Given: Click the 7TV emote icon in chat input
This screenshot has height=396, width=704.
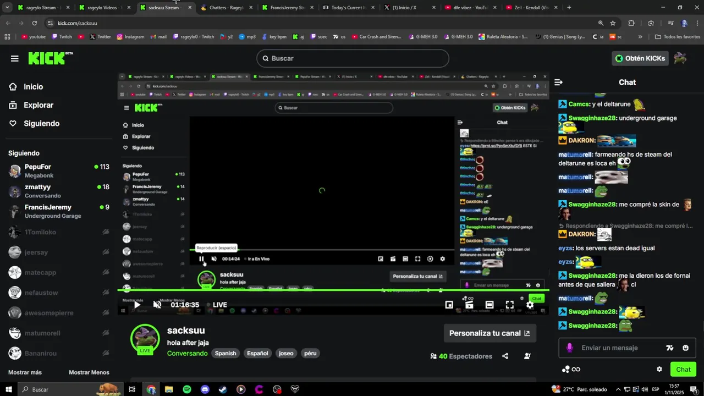Looking at the screenshot, I should [669, 348].
